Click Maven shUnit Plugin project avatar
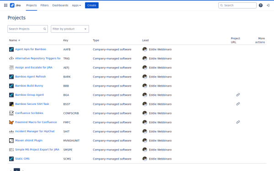 [11, 140]
